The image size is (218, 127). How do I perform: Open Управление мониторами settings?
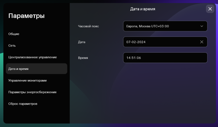tap(27, 81)
